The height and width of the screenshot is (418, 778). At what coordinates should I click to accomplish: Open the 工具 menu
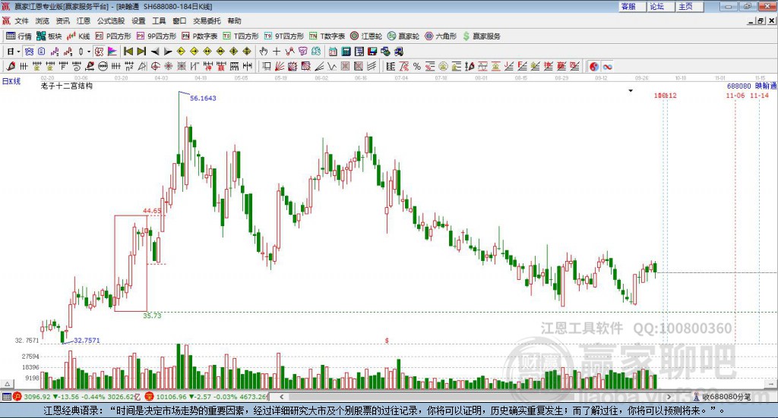[159, 20]
